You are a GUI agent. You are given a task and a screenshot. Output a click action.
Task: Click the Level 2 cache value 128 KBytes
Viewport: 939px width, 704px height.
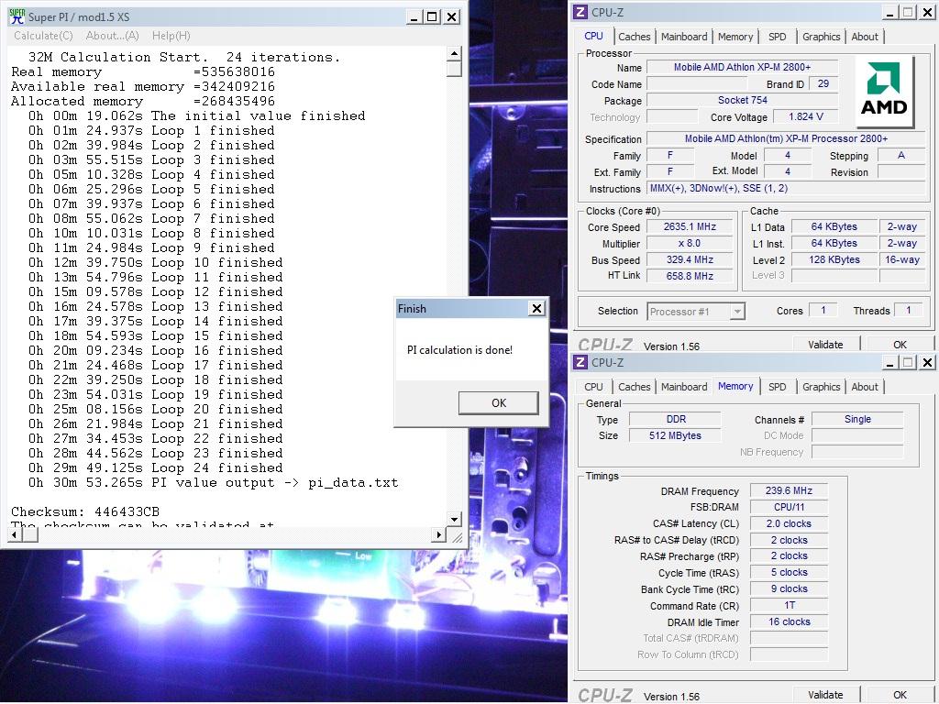pyautogui.click(x=834, y=259)
